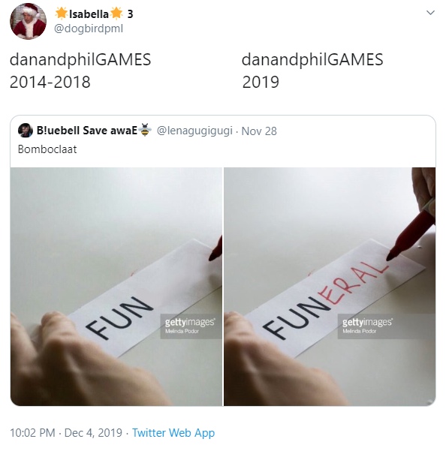Open the quoted user's small avatar
446x451 pixels.
point(25,131)
